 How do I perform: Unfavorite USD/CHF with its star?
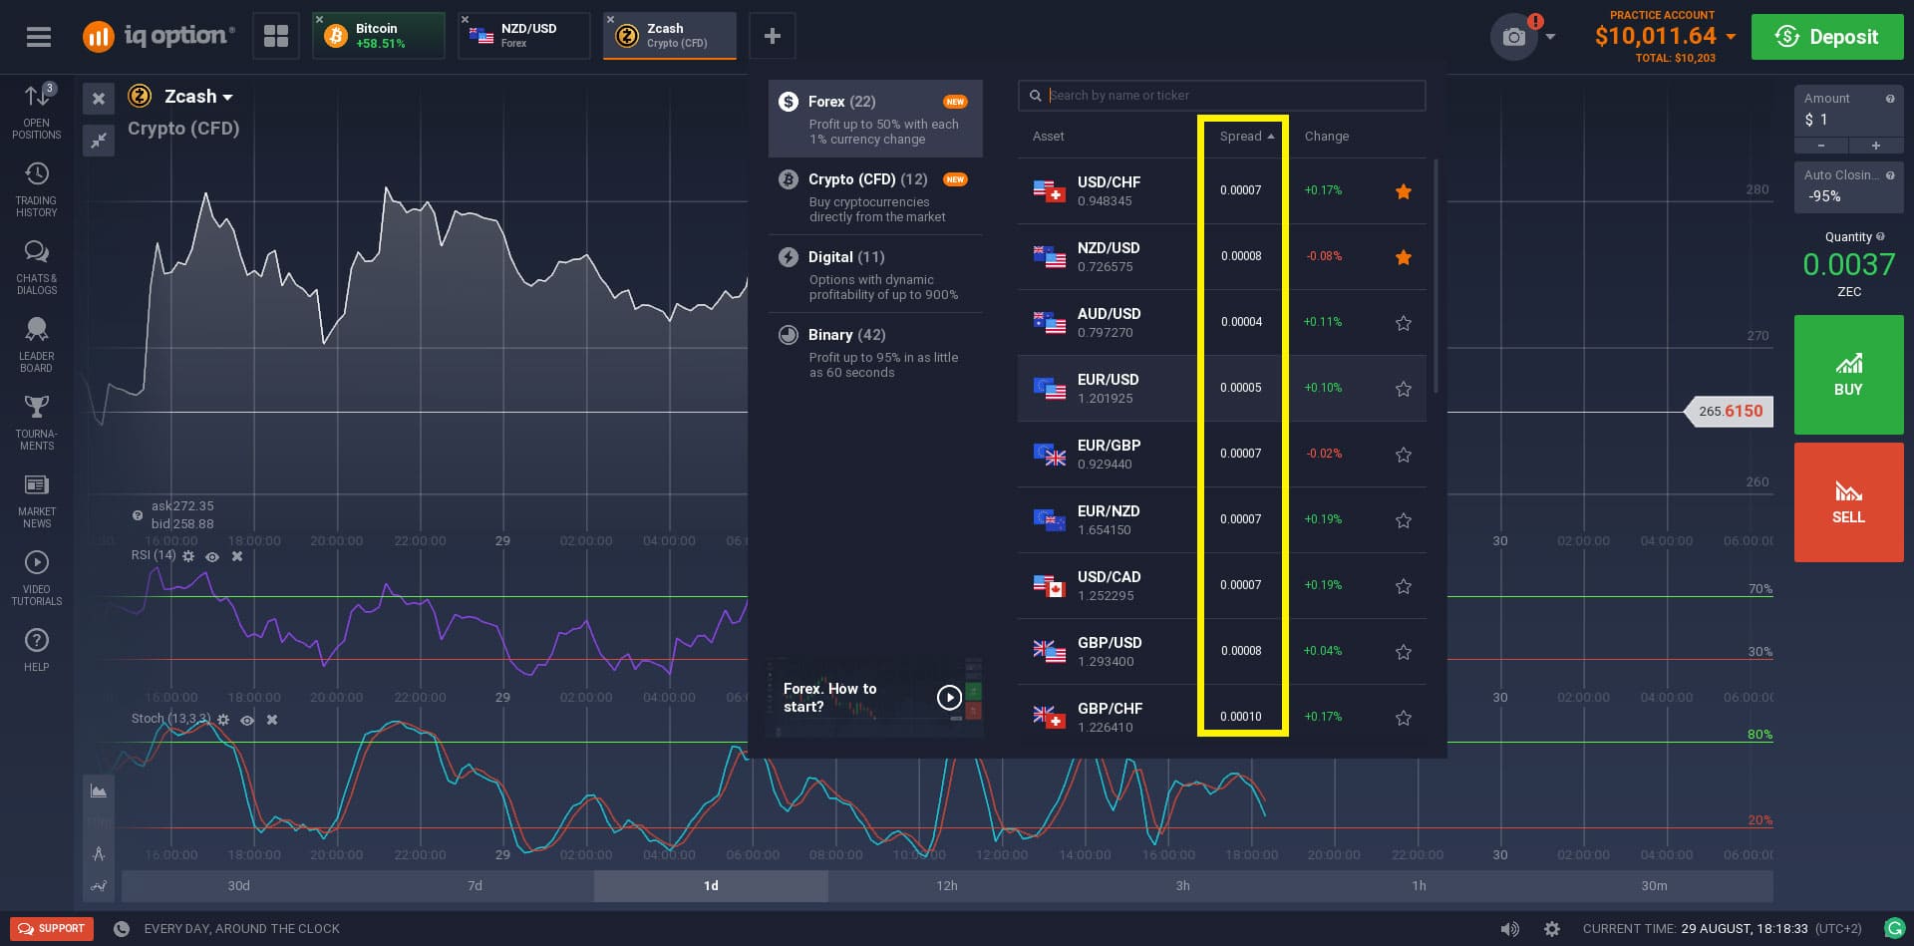[x=1404, y=191]
